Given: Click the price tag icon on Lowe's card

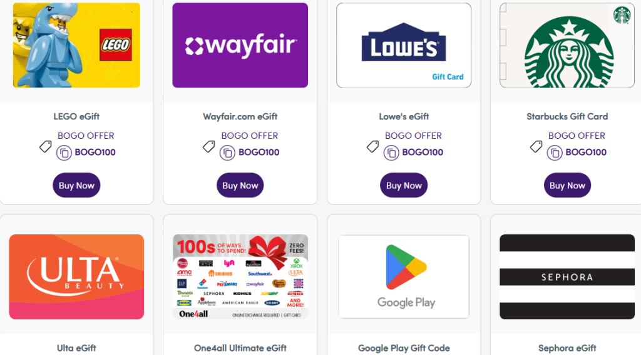Looking at the screenshot, I should (x=372, y=146).
